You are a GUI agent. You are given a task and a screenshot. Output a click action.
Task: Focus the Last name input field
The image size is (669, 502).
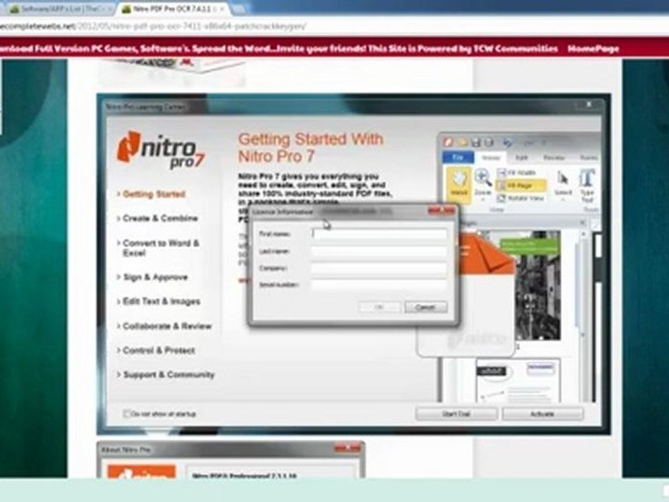point(379,252)
